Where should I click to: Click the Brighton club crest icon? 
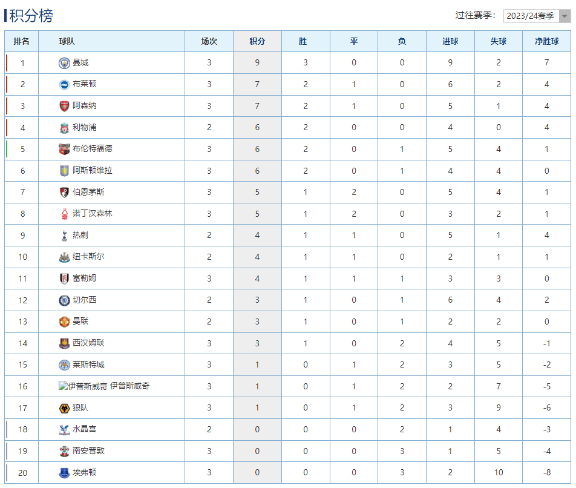(64, 84)
